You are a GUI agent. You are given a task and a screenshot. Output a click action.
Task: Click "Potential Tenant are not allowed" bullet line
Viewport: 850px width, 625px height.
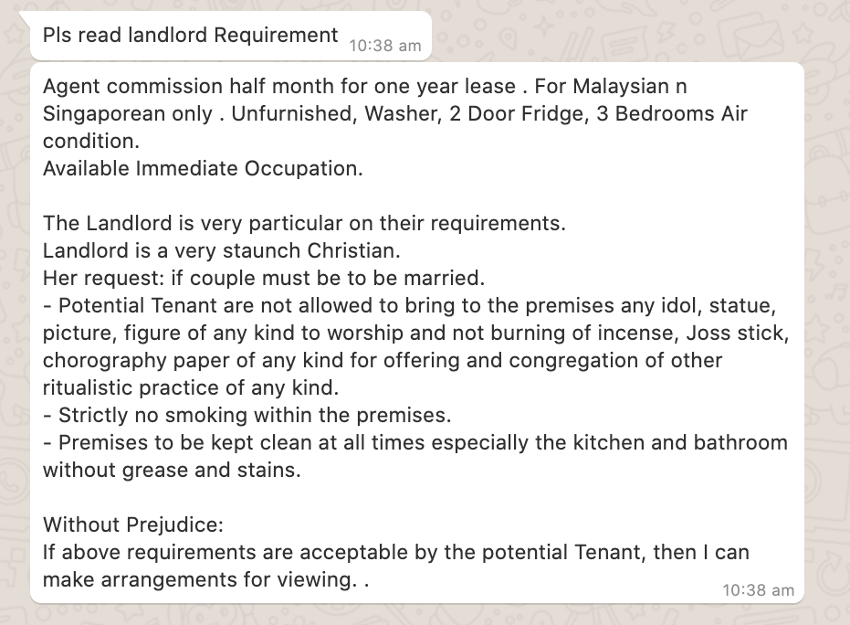click(x=409, y=305)
